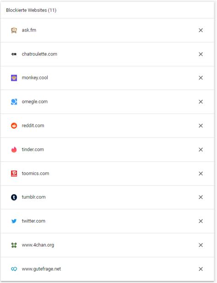Click the 4chan green clover favicon
This screenshot has height=283, width=217.
[14, 245]
